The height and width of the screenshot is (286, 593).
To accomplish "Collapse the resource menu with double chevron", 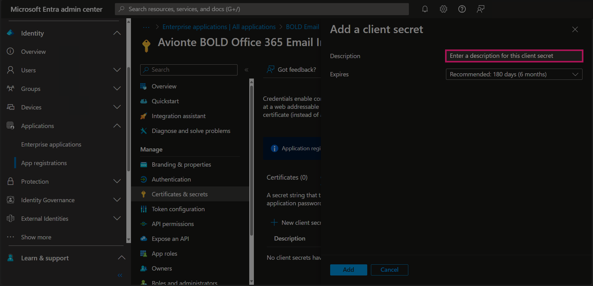I will [246, 70].
